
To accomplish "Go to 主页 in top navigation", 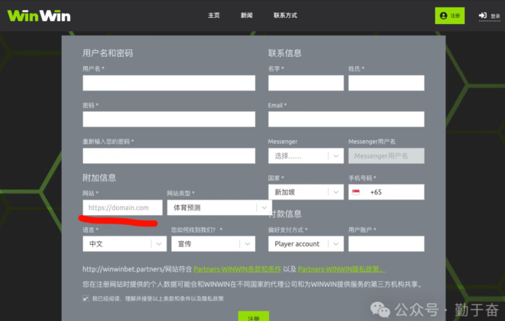I will tap(214, 15).
